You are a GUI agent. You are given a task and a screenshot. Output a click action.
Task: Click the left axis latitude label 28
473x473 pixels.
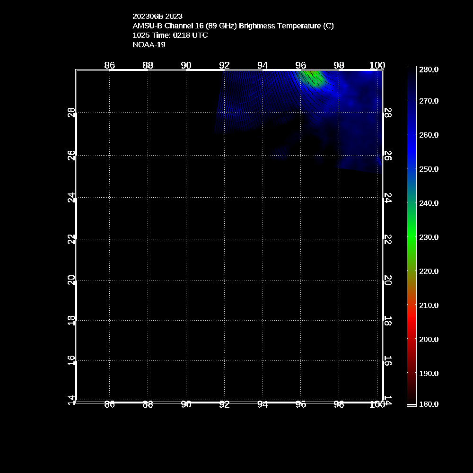(x=71, y=113)
